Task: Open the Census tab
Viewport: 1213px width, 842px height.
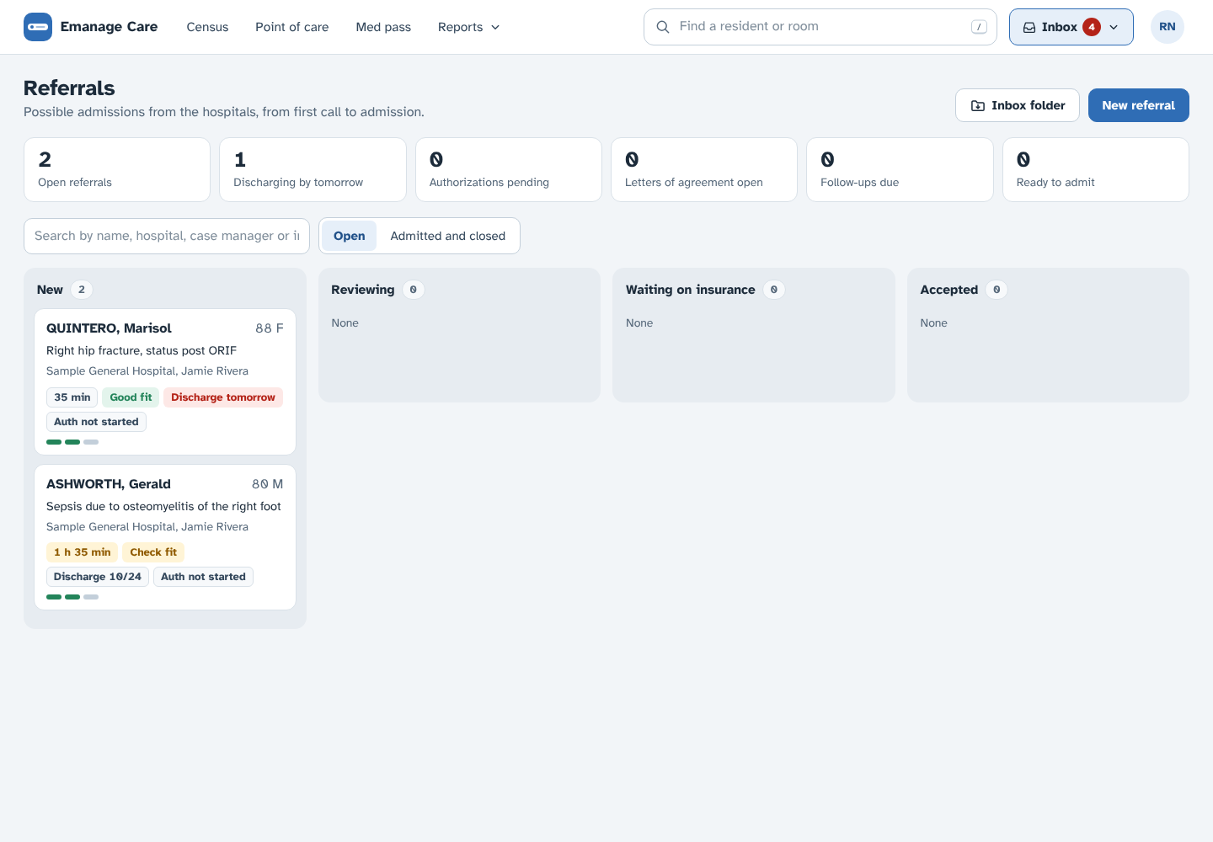Action: pyautogui.click(x=207, y=27)
